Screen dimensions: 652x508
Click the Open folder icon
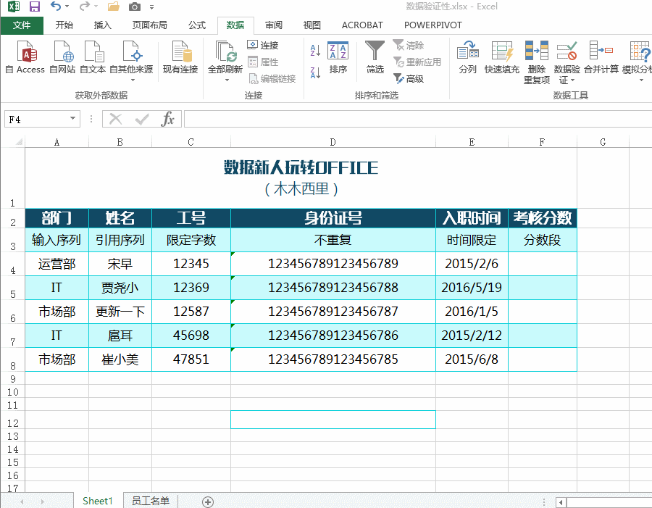click(114, 7)
